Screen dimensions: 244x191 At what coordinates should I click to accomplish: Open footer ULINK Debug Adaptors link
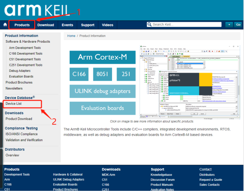(x=69, y=179)
